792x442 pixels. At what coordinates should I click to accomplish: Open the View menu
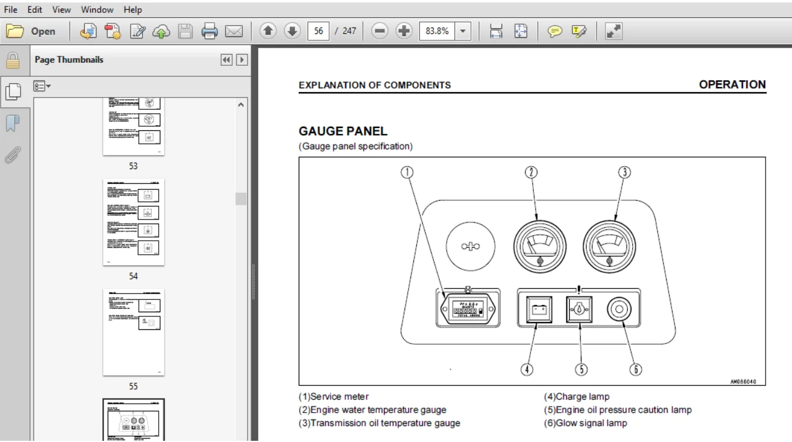click(61, 10)
